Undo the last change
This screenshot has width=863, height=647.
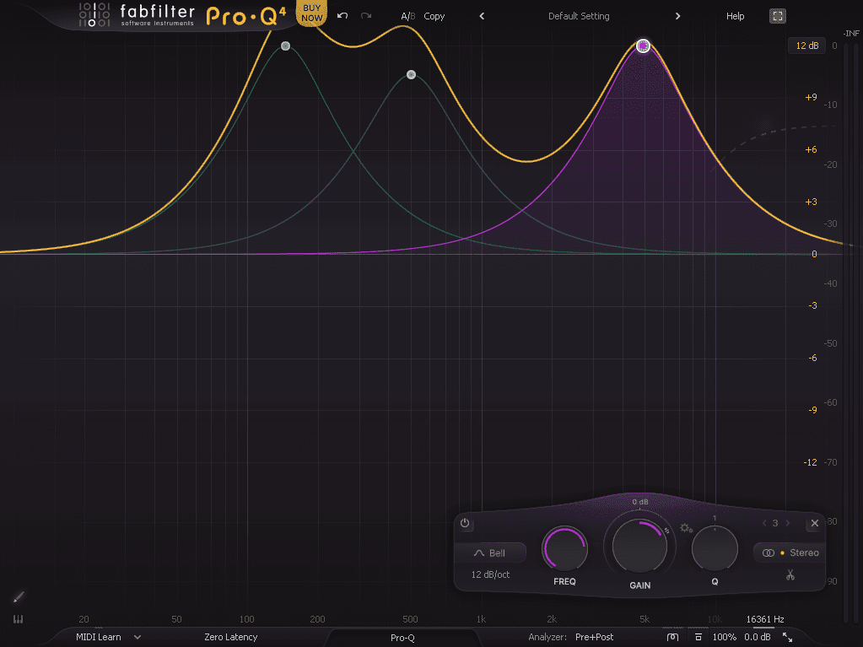click(x=343, y=16)
